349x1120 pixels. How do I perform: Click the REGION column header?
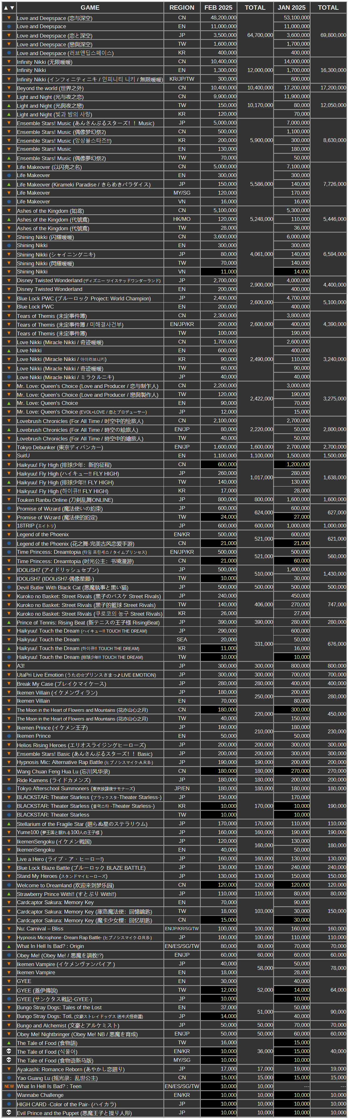click(182, 8)
